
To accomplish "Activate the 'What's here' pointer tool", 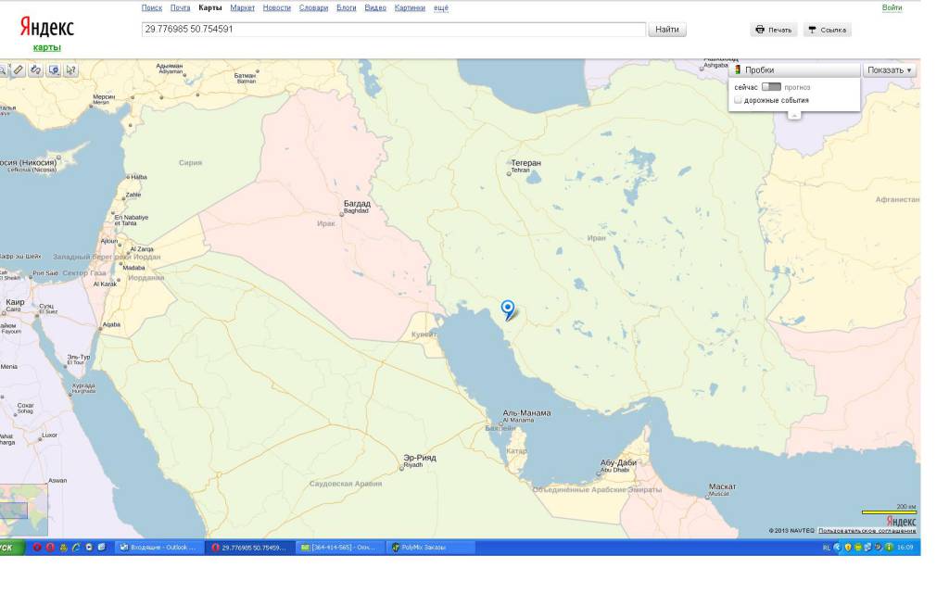I will [71, 69].
